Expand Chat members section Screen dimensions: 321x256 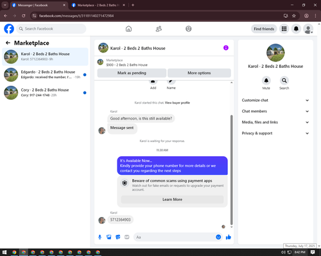pyautogui.click(x=275, y=111)
